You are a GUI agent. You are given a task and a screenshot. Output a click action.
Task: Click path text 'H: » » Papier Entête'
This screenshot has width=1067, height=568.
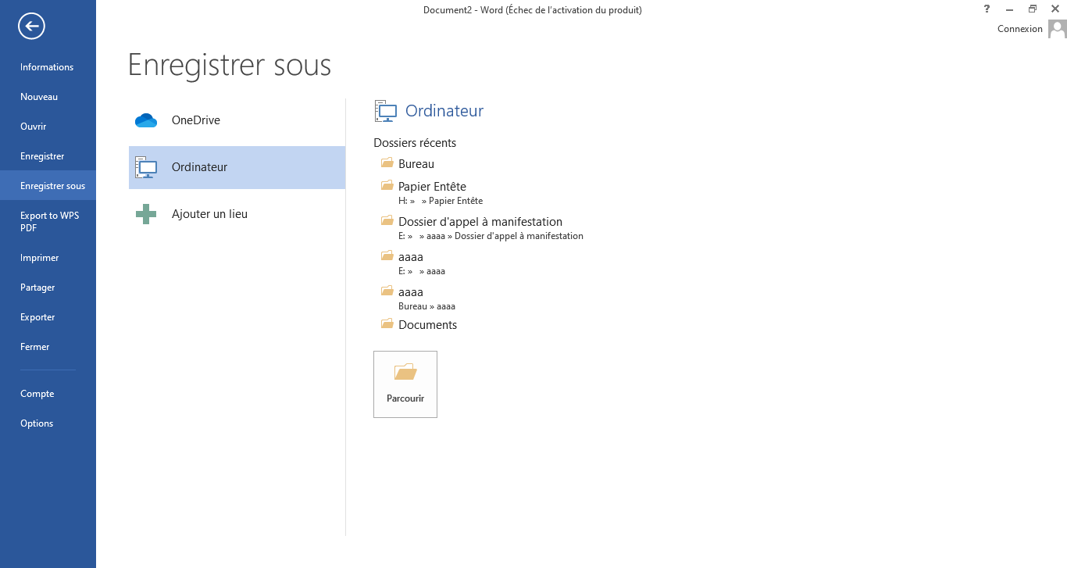tap(441, 201)
